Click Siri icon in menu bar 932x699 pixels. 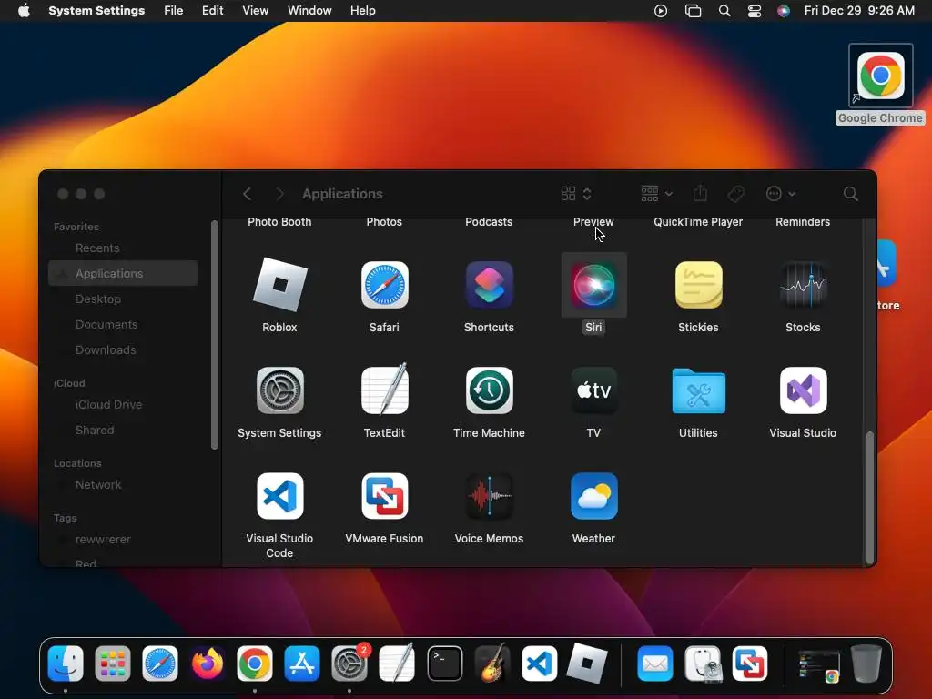tap(784, 11)
